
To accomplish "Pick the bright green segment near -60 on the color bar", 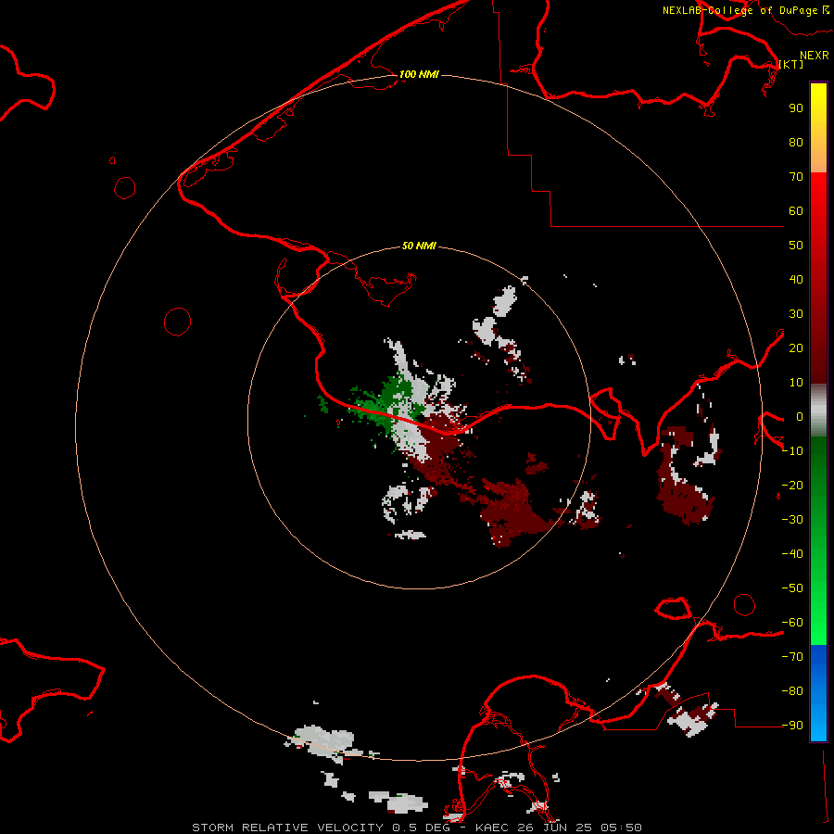I will (818, 623).
